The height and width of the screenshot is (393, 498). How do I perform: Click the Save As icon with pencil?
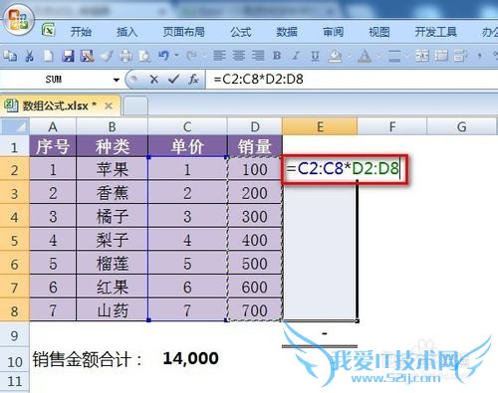(87, 56)
